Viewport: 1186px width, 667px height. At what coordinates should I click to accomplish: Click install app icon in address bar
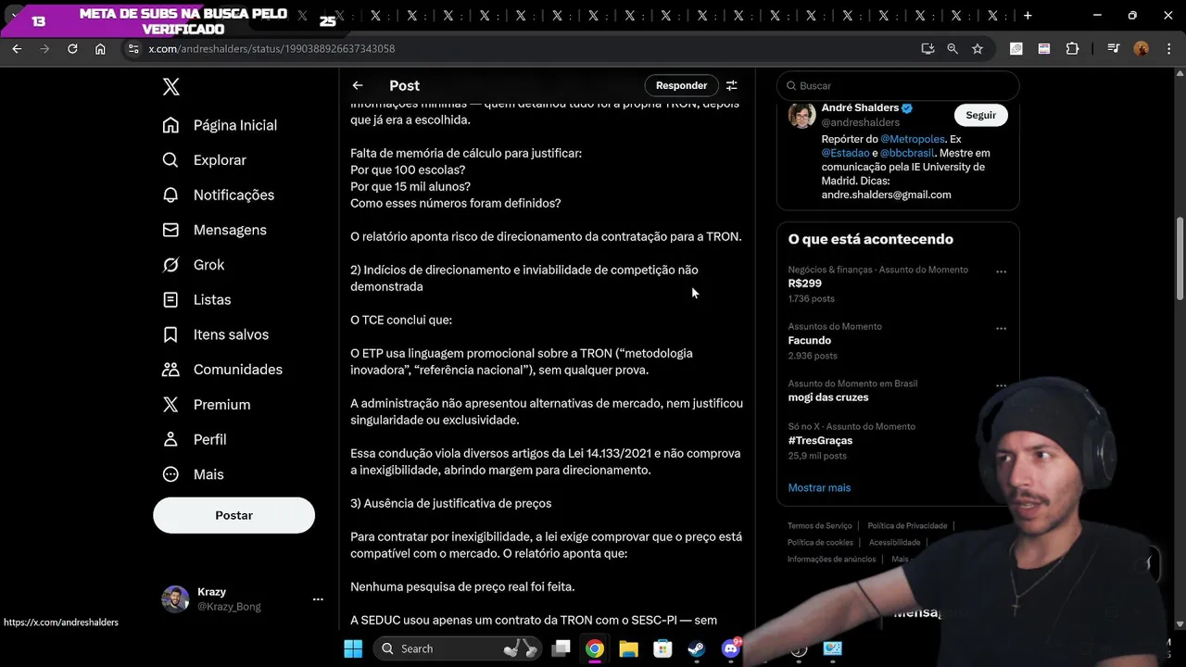coord(927,49)
